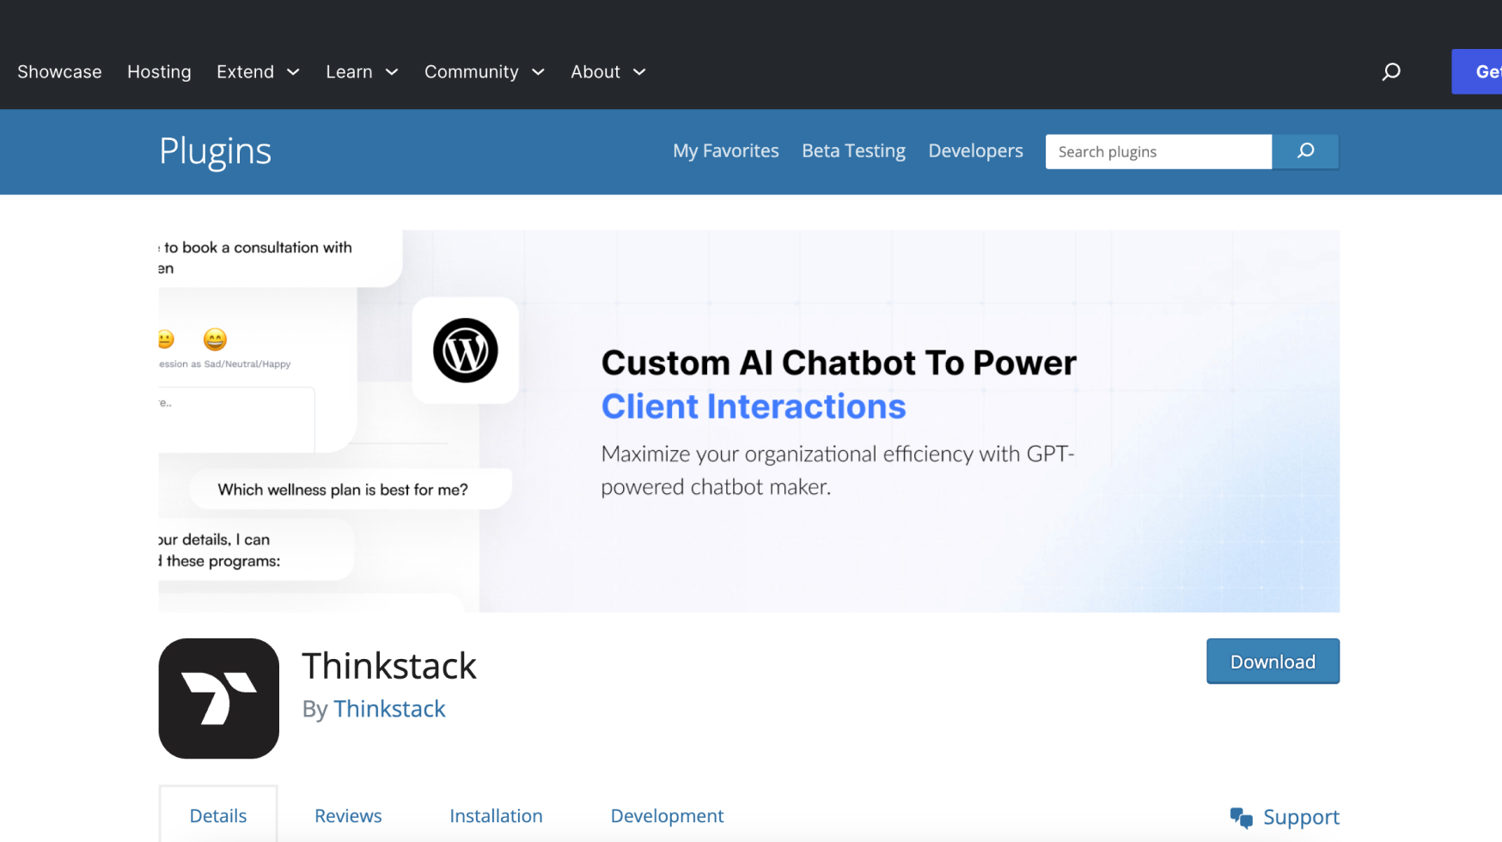Open the site search magnifier icon

[x=1391, y=71]
